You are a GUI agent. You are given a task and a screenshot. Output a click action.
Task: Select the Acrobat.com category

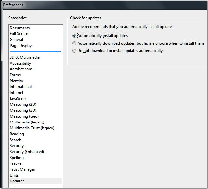click(x=21, y=69)
